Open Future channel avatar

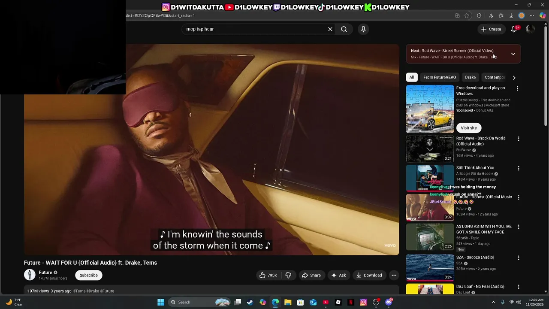point(30,275)
